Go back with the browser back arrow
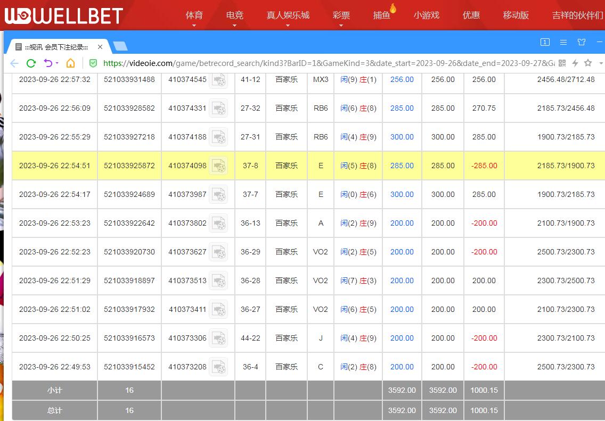 (x=14, y=63)
